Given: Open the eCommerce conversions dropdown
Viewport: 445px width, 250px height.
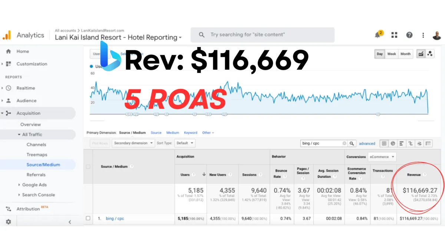Looking at the screenshot, I should [x=382, y=157].
